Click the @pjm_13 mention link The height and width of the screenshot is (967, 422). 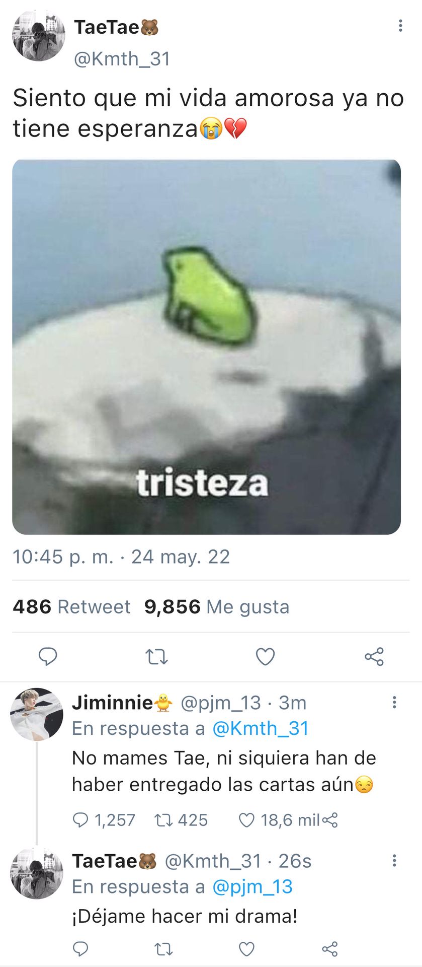coord(252,886)
